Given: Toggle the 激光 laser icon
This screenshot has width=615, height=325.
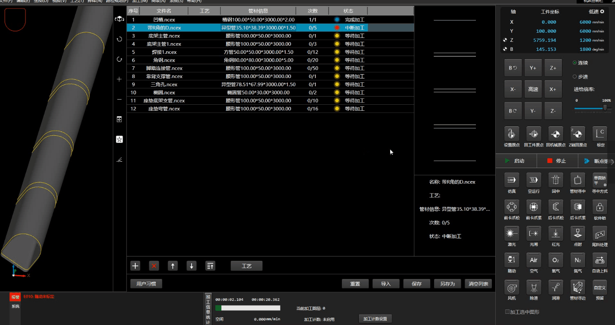Looking at the screenshot, I should pyautogui.click(x=512, y=233).
